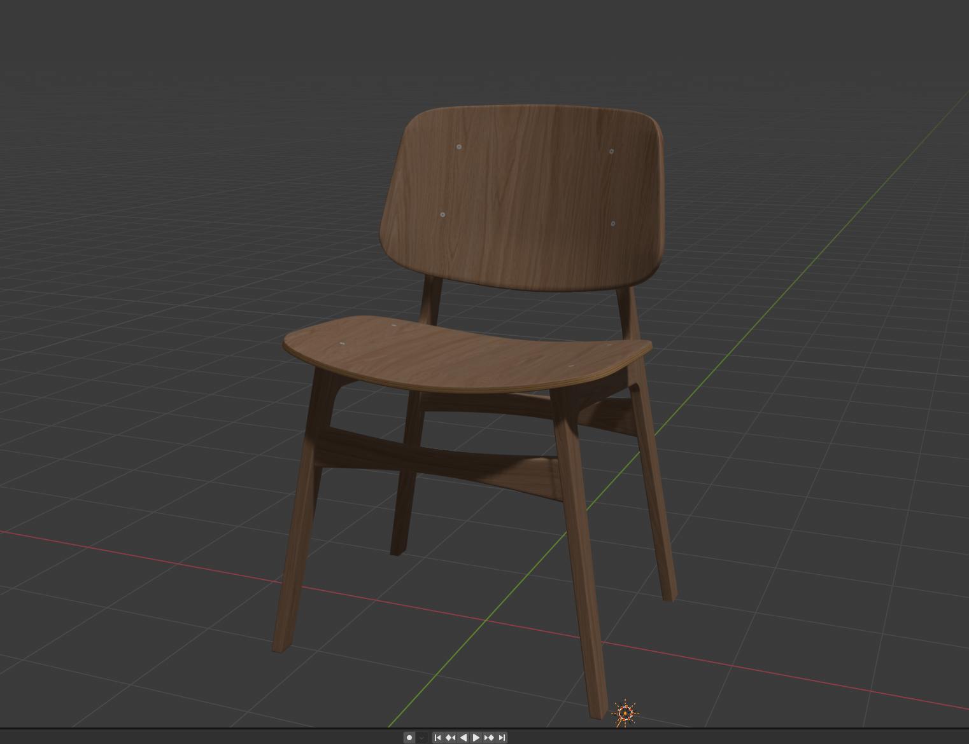This screenshot has width=969, height=744.
Task: Toggle the auto keying record button
Action: click(409, 738)
